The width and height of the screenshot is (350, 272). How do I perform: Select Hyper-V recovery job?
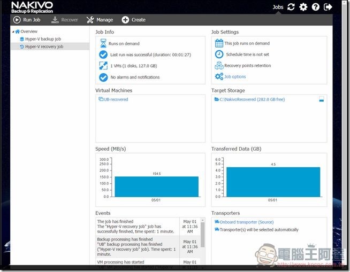(44, 46)
